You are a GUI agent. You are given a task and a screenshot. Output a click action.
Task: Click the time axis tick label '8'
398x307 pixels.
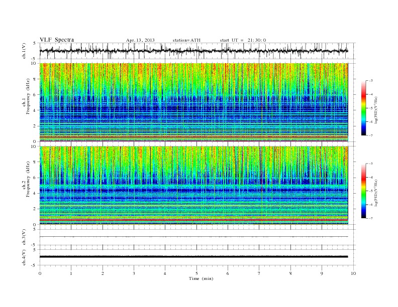(290, 273)
